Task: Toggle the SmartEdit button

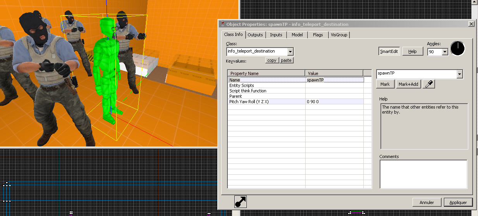Action: point(389,51)
